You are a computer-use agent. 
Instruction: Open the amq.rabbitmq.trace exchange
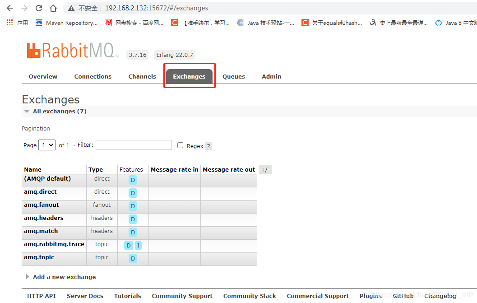click(x=54, y=244)
